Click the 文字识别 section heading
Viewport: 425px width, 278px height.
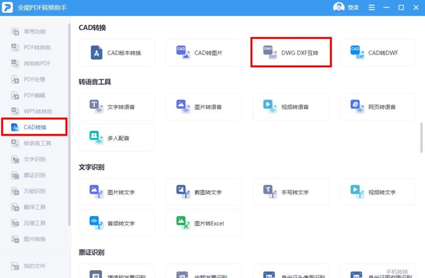coord(91,167)
